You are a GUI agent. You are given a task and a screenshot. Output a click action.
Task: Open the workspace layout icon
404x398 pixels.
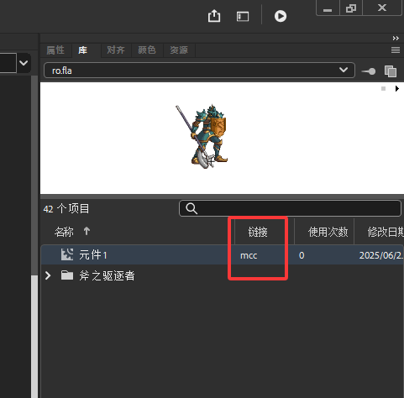pyautogui.click(x=243, y=16)
